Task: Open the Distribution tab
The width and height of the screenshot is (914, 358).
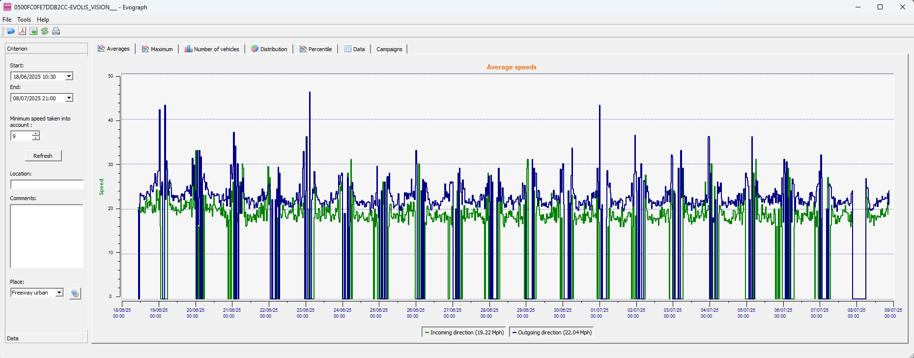Action: pos(269,49)
